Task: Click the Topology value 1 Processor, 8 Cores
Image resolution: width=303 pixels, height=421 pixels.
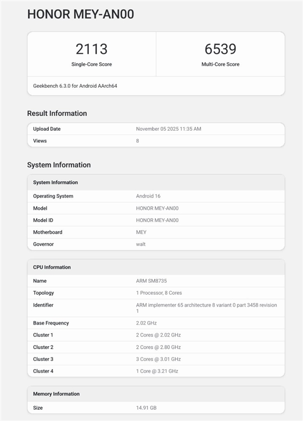Action: pos(159,293)
